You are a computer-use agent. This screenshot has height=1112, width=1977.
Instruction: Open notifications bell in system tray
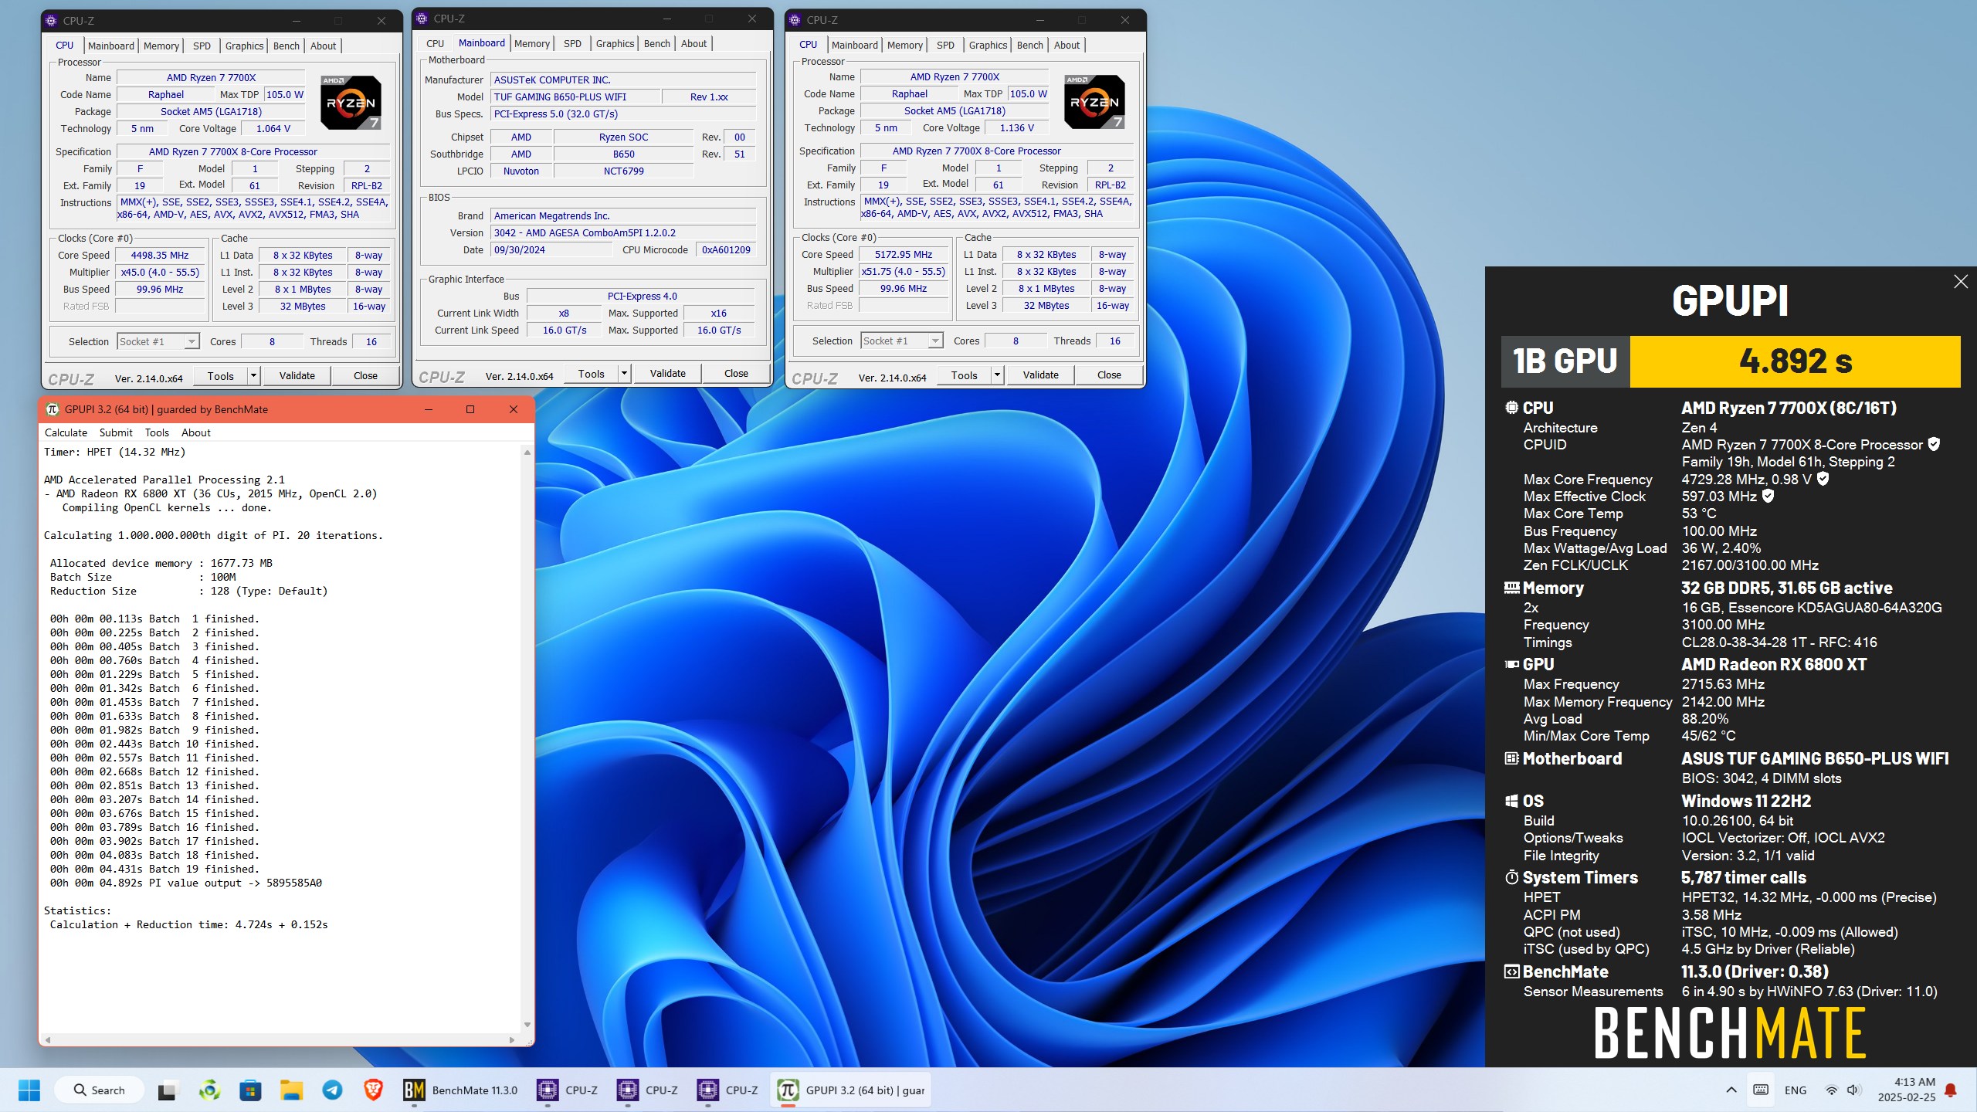(x=1951, y=1090)
